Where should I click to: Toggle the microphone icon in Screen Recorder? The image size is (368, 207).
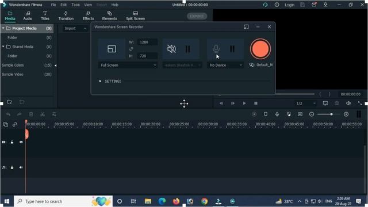(216, 48)
